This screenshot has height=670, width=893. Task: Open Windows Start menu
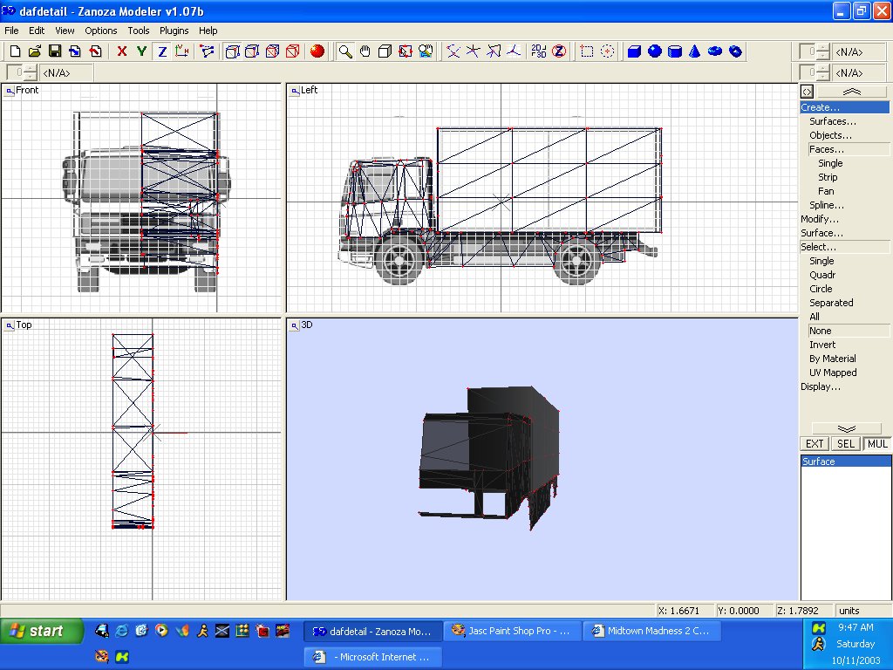[42, 631]
